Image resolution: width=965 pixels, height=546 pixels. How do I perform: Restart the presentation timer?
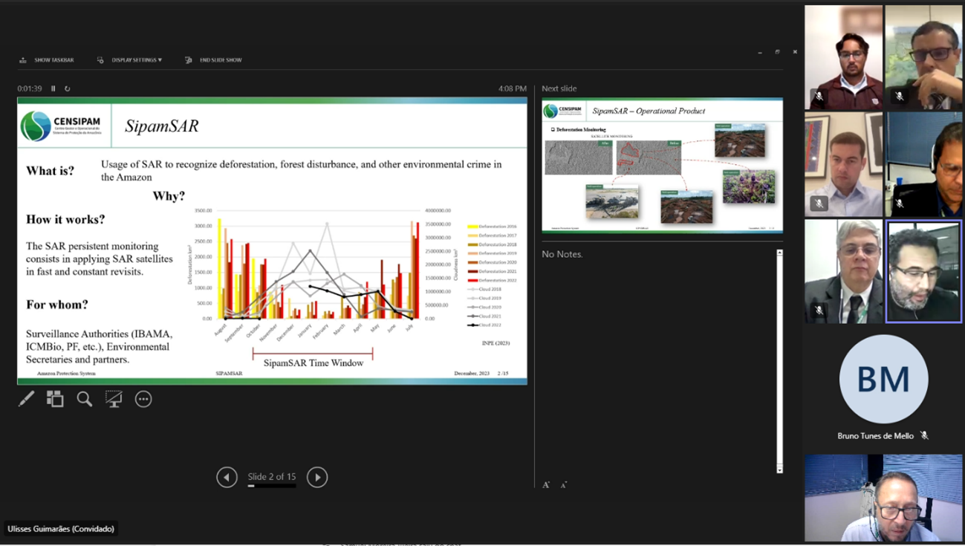point(67,88)
